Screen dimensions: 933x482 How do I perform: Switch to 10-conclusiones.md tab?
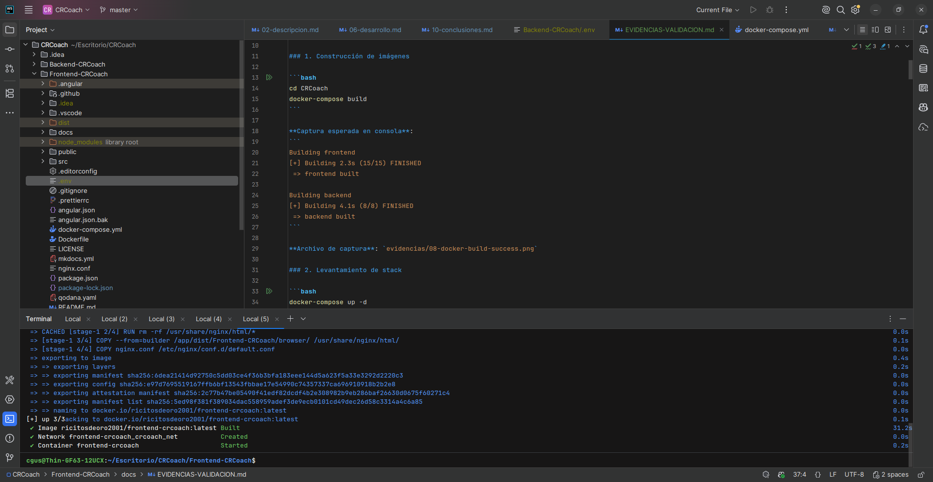point(457,30)
